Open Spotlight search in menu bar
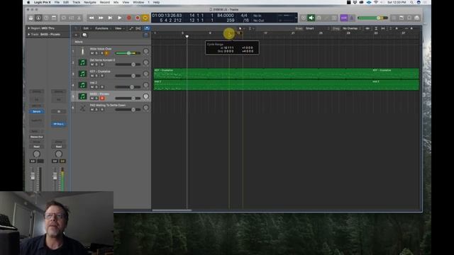This screenshot has width=454, height=255. click(411, 2)
